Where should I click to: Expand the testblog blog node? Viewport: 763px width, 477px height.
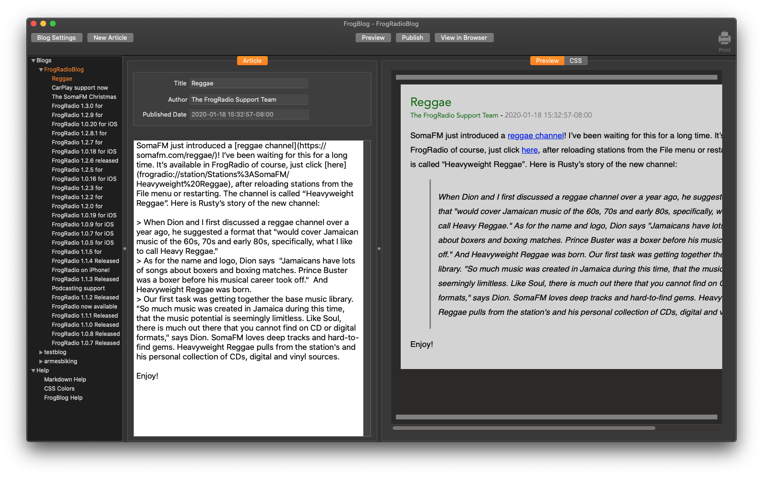click(x=41, y=352)
